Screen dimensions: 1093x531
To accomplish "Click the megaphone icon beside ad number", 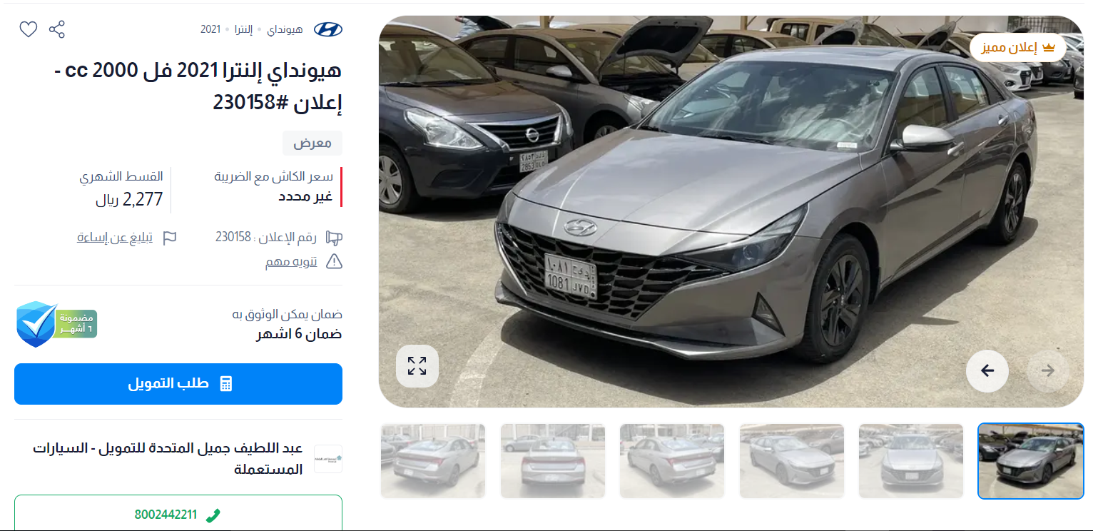I will coord(334,238).
